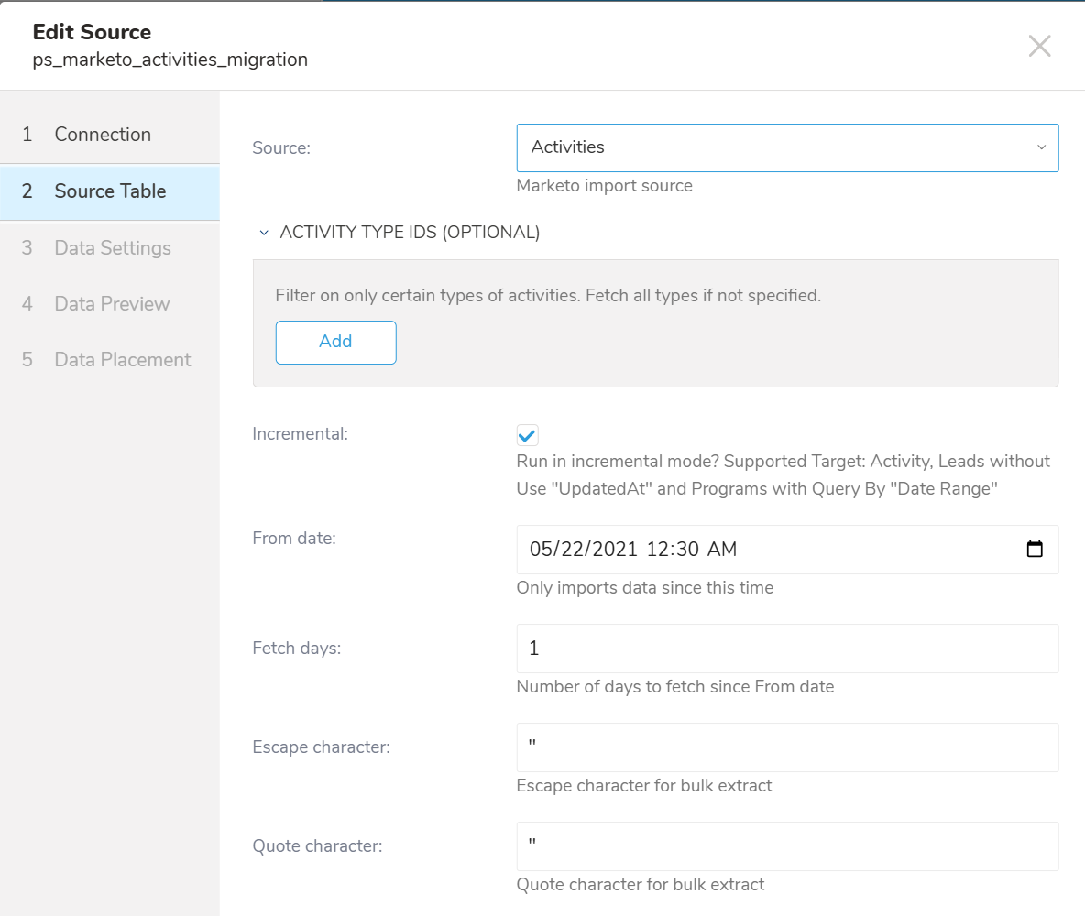Screen dimensions: 1085x916
Task: Uncheck the Incremental checkbox
Action: pyautogui.click(x=527, y=435)
